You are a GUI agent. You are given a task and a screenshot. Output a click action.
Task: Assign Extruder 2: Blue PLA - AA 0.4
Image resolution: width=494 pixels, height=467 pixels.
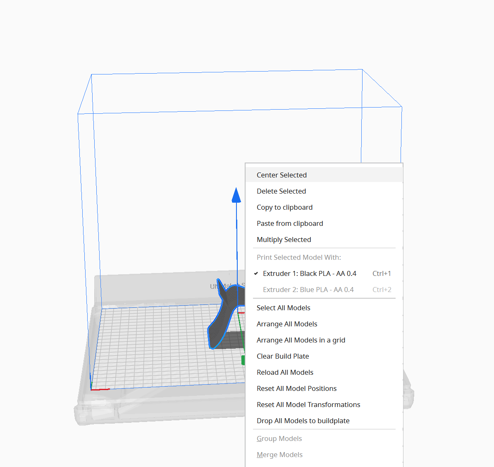[324, 290]
